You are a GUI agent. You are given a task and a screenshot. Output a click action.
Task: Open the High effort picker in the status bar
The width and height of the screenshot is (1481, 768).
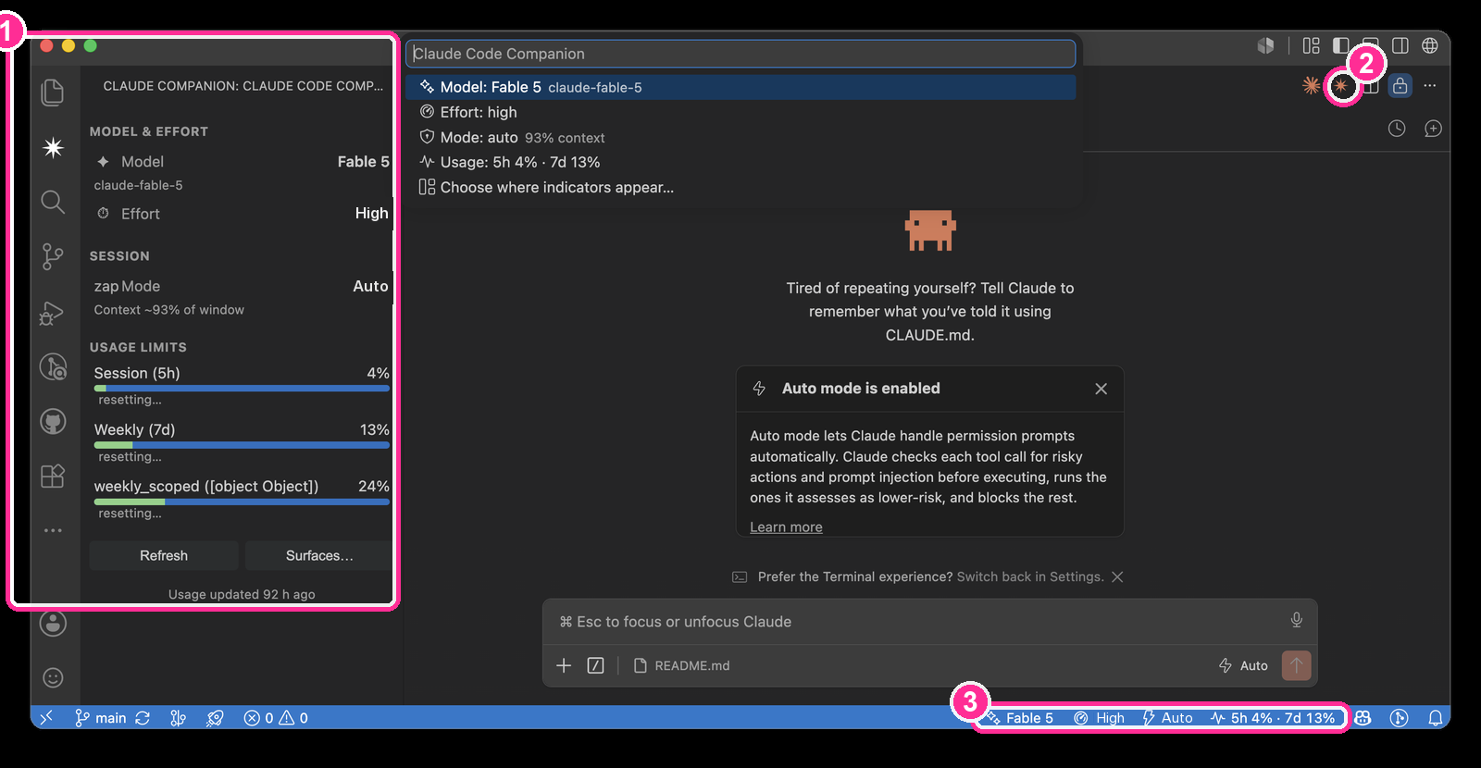[x=1099, y=717]
